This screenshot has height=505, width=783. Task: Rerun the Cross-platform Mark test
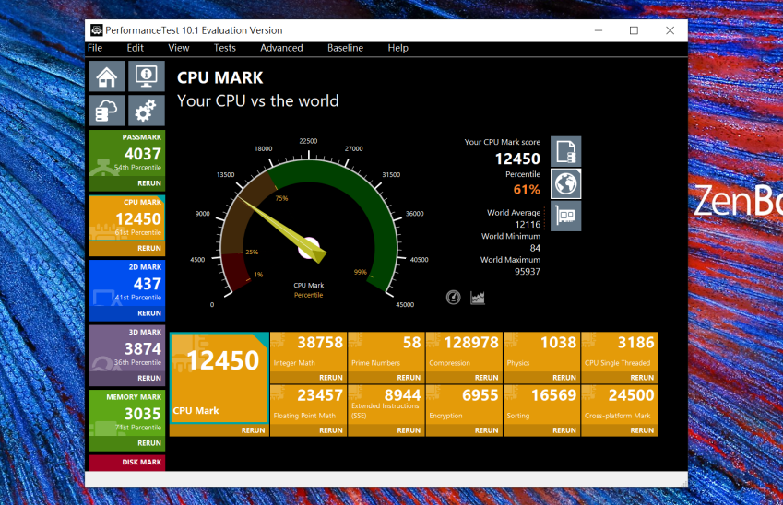tap(642, 430)
